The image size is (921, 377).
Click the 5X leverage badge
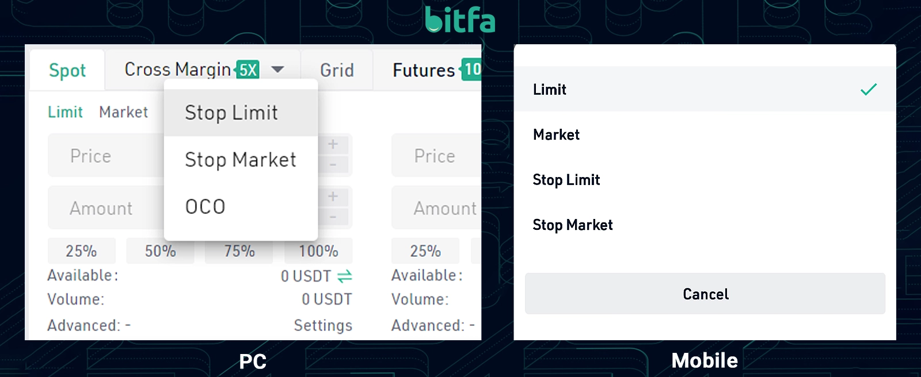tap(248, 70)
